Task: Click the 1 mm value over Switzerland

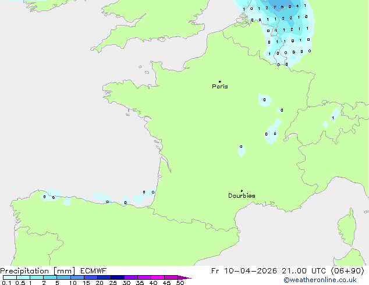Action: (333, 118)
